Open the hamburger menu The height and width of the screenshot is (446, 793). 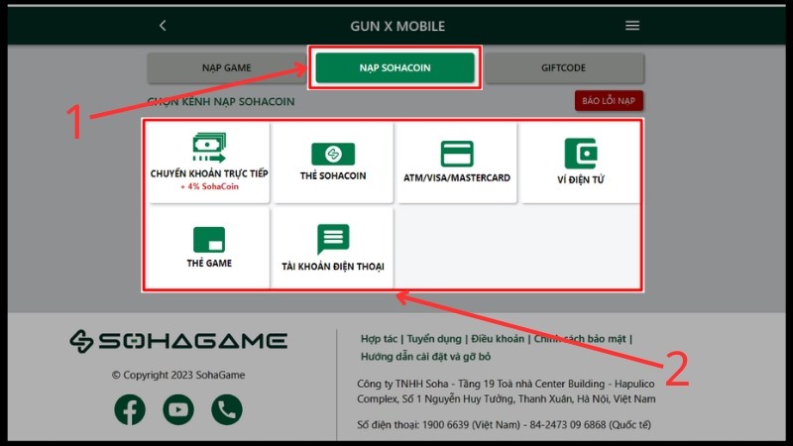tap(632, 26)
